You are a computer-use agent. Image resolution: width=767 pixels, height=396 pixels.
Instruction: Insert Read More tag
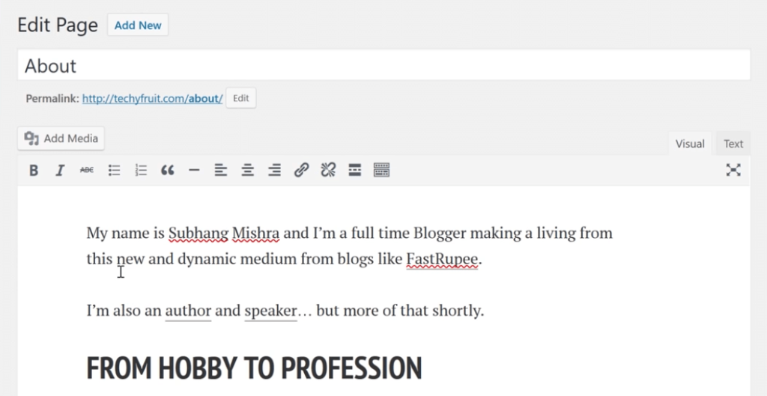point(354,170)
